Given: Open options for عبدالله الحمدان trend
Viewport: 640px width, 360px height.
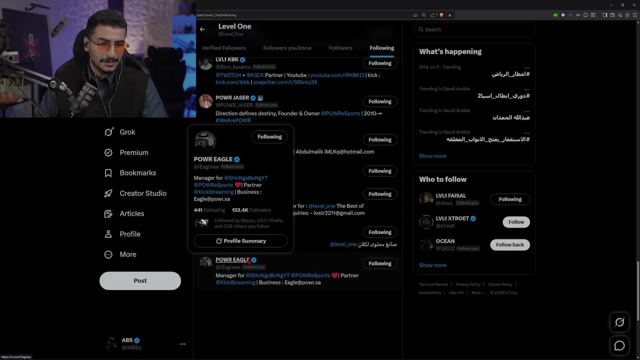Looking at the screenshot, I should click(526, 110).
